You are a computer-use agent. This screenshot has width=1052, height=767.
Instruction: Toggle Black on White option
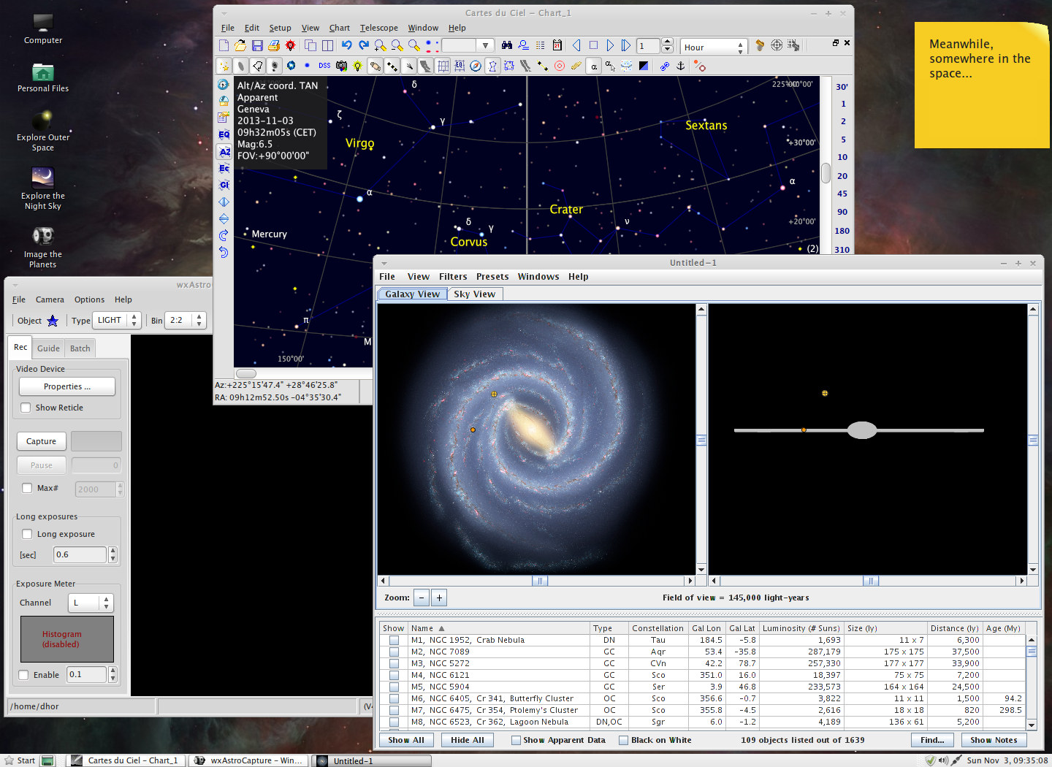click(623, 740)
